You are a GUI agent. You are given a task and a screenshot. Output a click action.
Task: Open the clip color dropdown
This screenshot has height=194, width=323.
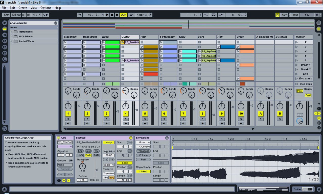click(x=65, y=147)
